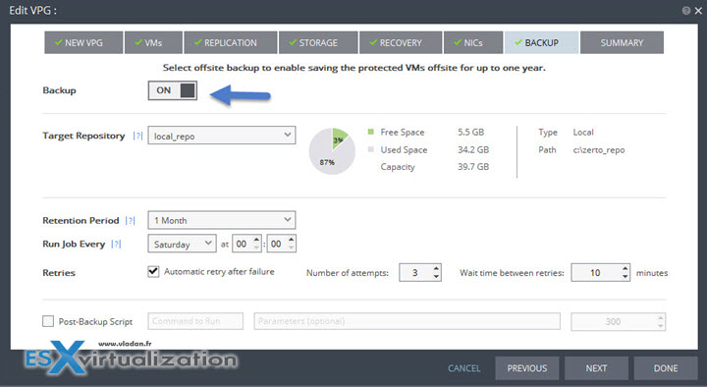This screenshot has height=387, width=707.
Task: Increase the hour value for job time
Action: 256,240
